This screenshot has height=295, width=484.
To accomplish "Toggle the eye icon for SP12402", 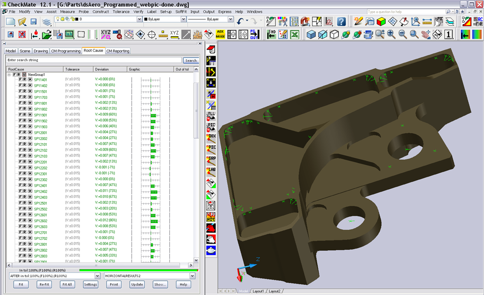I will (30, 191).
